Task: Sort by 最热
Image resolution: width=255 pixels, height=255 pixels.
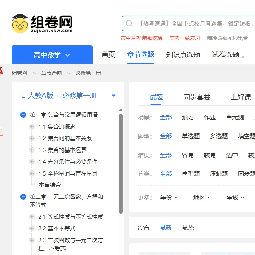Action: click(188, 227)
